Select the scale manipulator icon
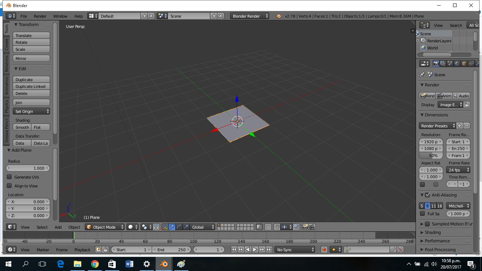Screen dimensions: 482x271 [186, 227]
